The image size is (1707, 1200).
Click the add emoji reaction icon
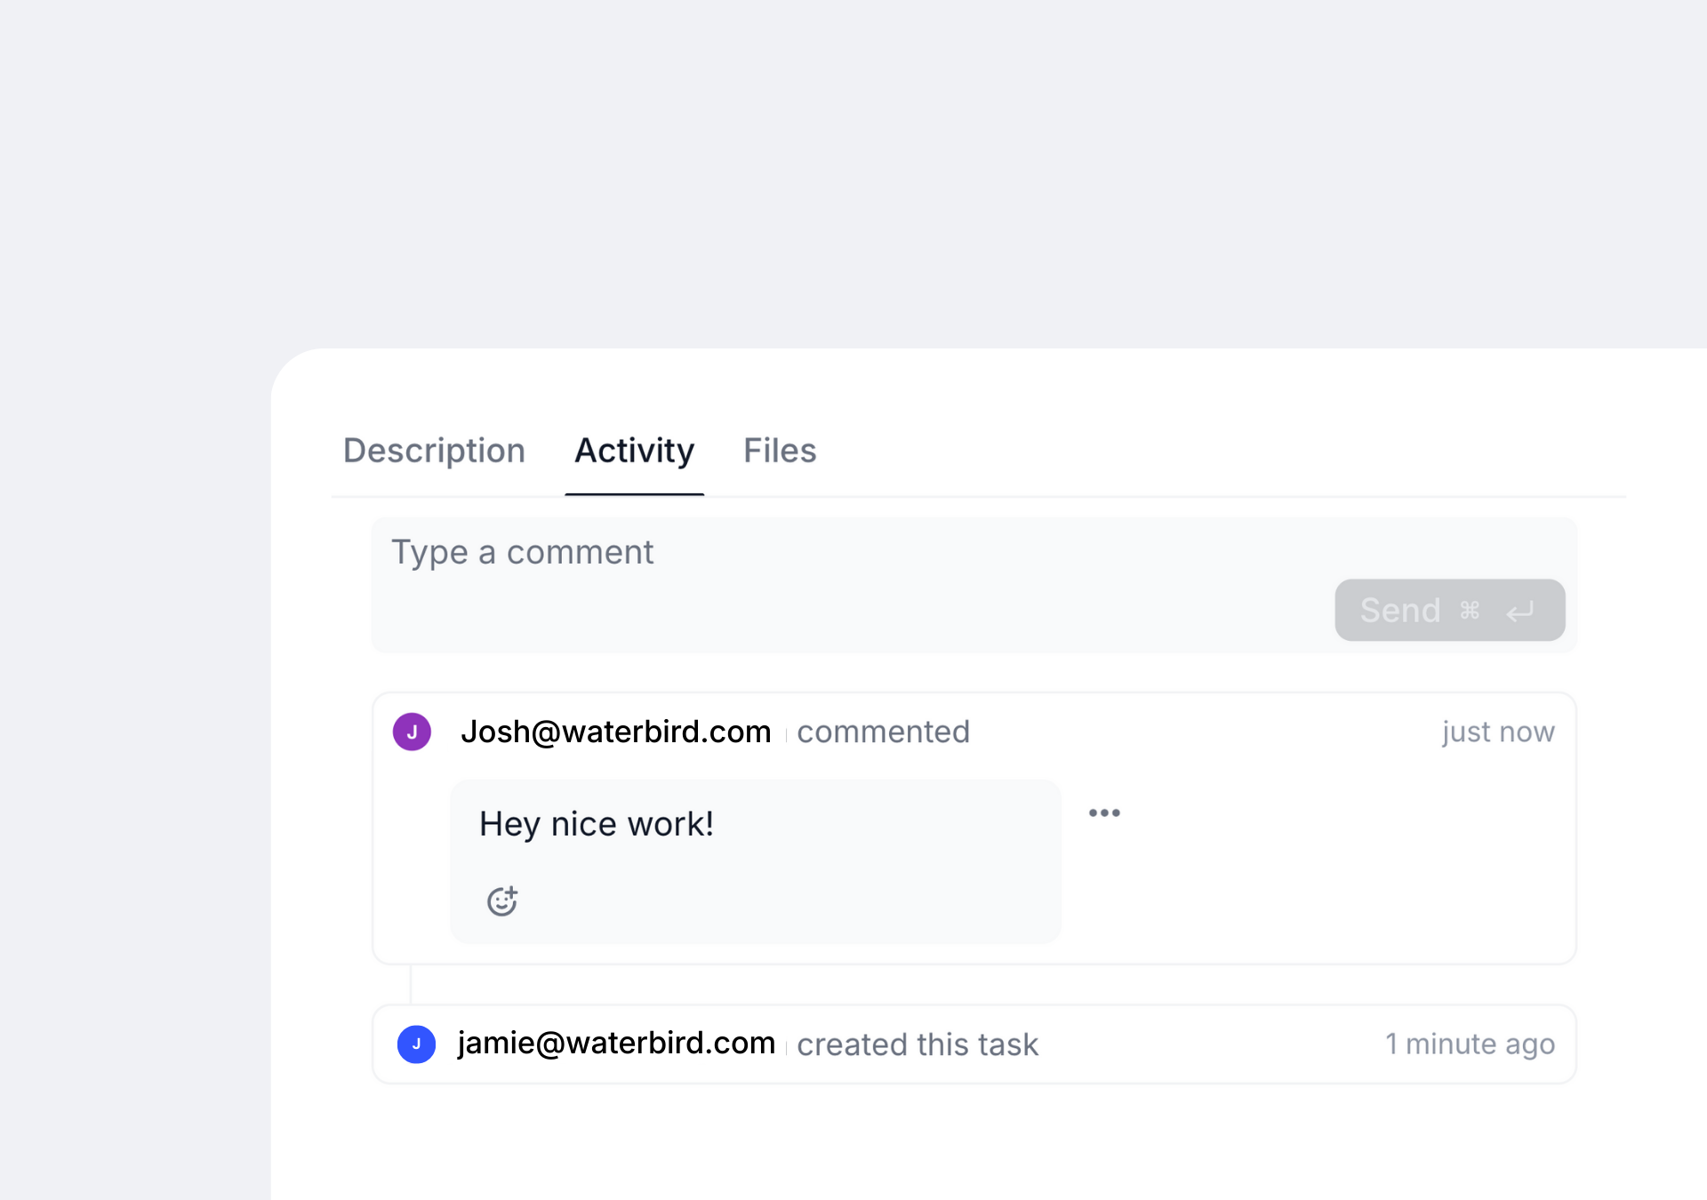[502, 900]
